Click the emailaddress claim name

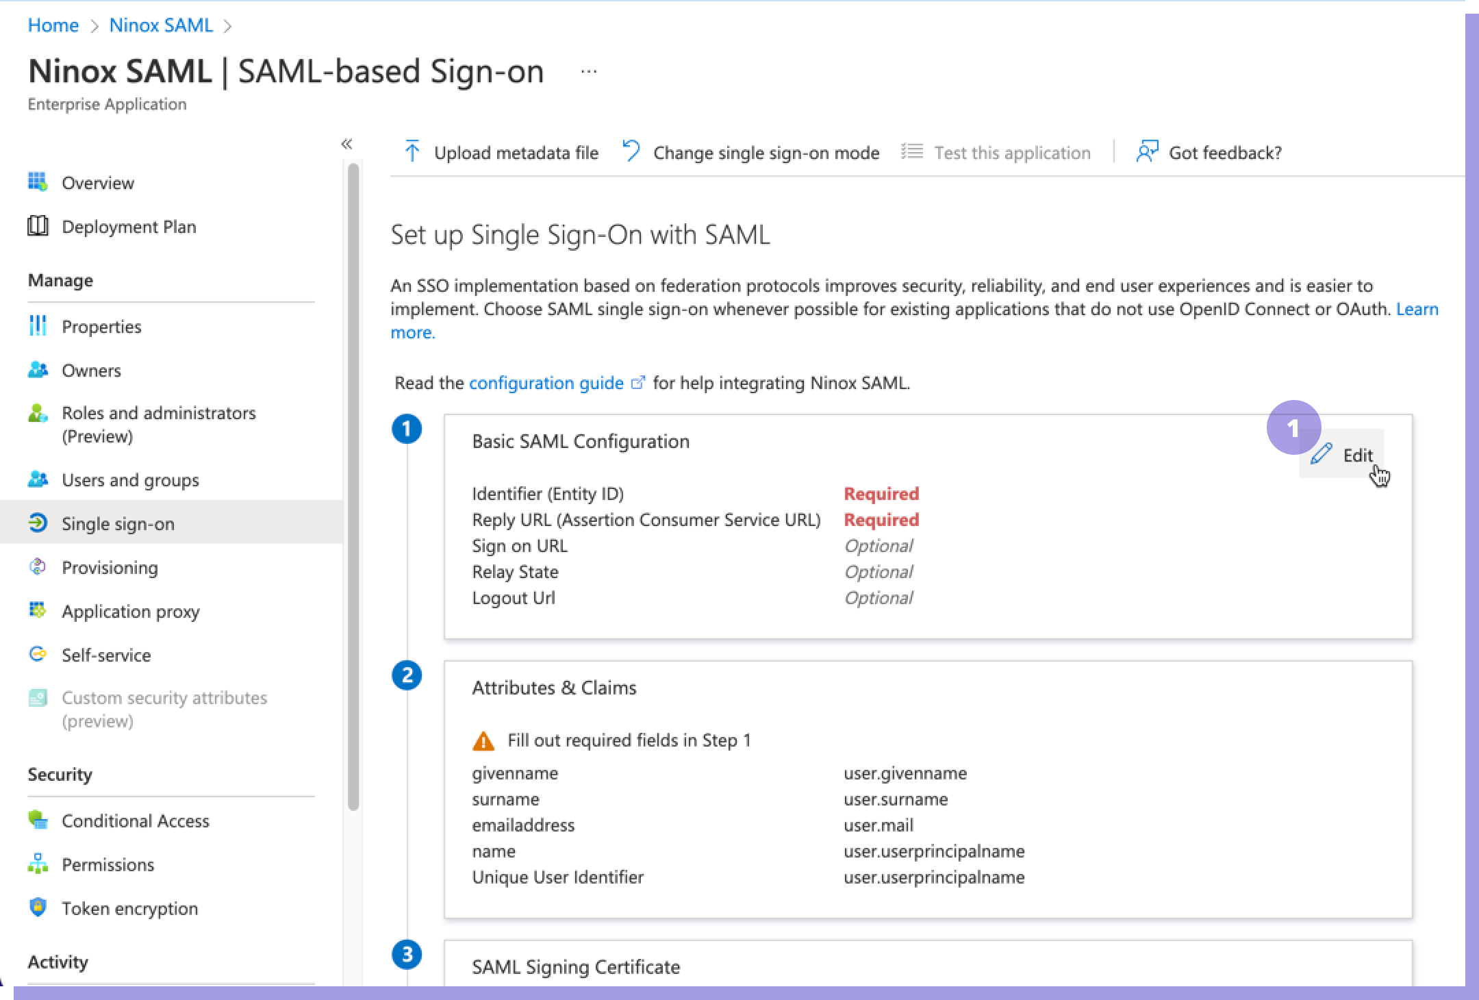(x=523, y=825)
